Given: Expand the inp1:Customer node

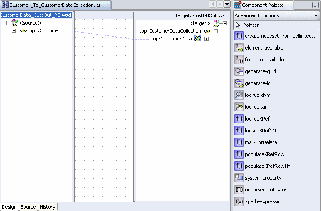Looking at the screenshot, I should pyautogui.click(x=14, y=30).
